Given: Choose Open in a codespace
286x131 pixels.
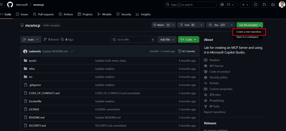Looking at the screenshot, I should [x=247, y=37].
